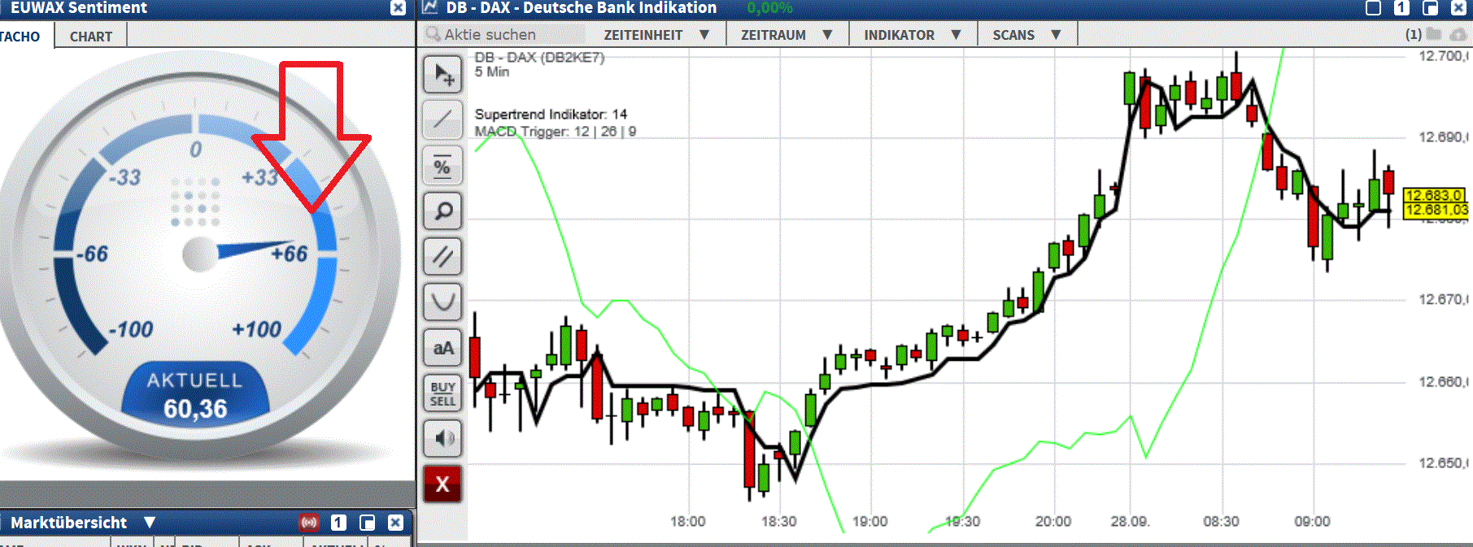The width and height of the screenshot is (1473, 547).
Task: Close the EUWAX Sentiment panel
Action: (398, 7)
